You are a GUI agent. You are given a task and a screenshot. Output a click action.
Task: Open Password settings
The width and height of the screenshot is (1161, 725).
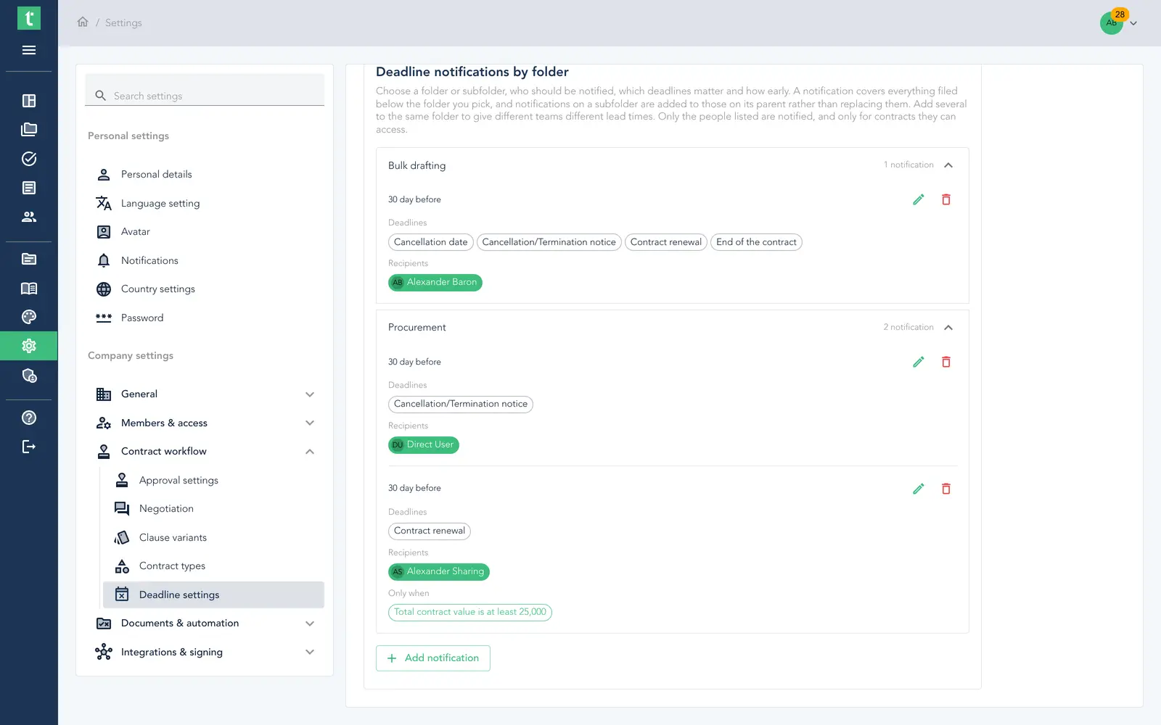(x=205, y=318)
